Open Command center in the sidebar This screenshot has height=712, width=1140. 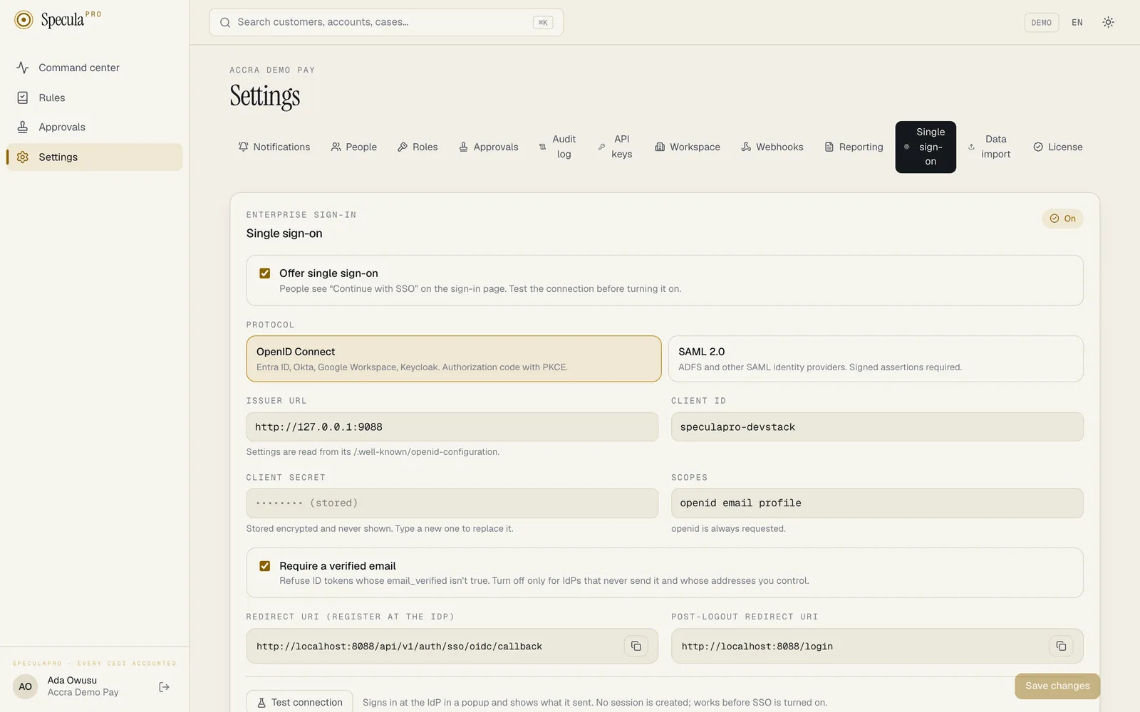coord(94,68)
